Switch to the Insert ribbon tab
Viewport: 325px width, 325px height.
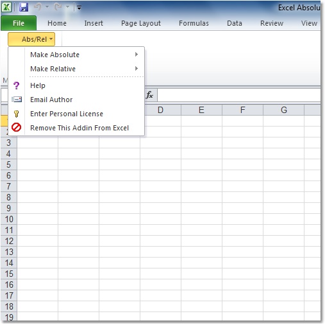pyautogui.click(x=94, y=23)
